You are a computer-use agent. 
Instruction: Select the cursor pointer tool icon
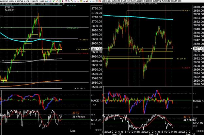pyautogui.click(x=69, y=1)
